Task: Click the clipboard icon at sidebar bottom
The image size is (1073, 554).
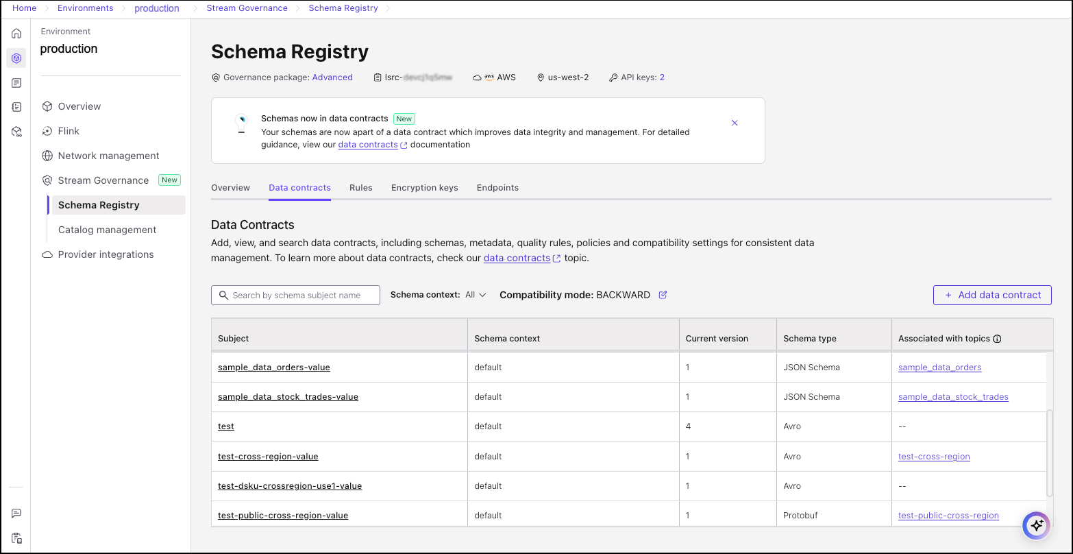Action: coord(16,538)
